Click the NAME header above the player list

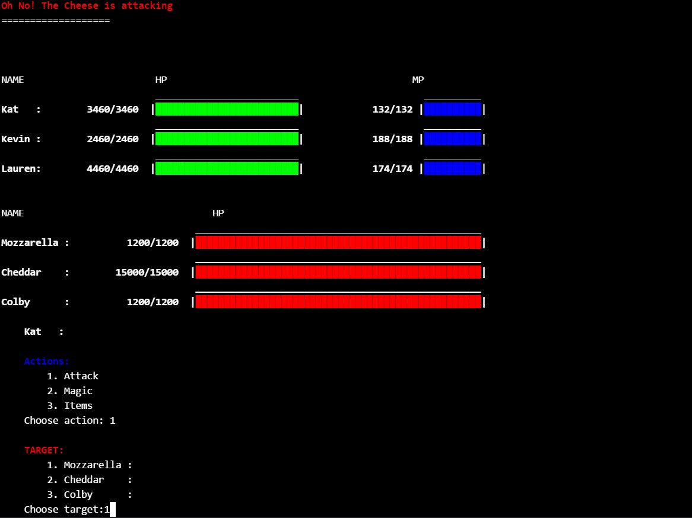pyautogui.click(x=12, y=80)
